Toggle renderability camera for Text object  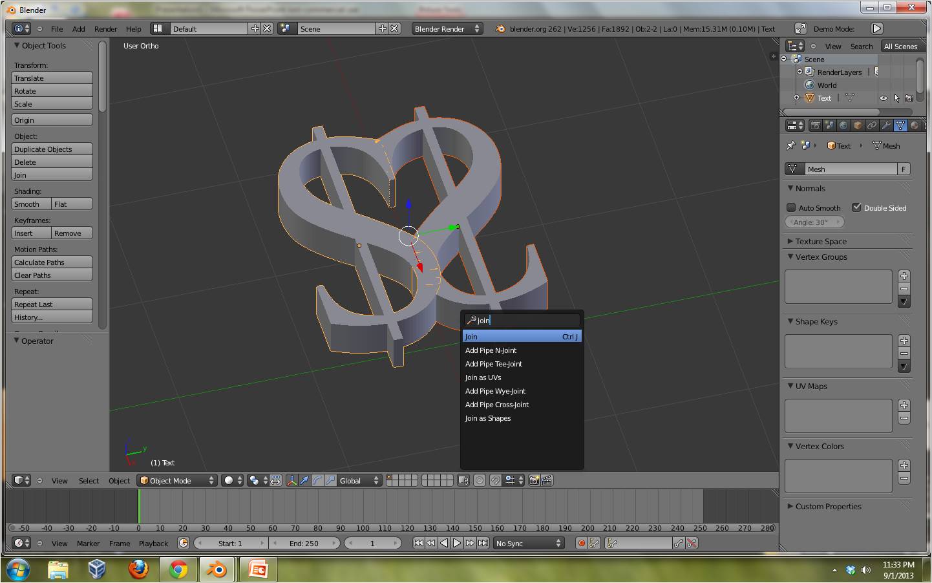pyautogui.click(x=909, y=98)
